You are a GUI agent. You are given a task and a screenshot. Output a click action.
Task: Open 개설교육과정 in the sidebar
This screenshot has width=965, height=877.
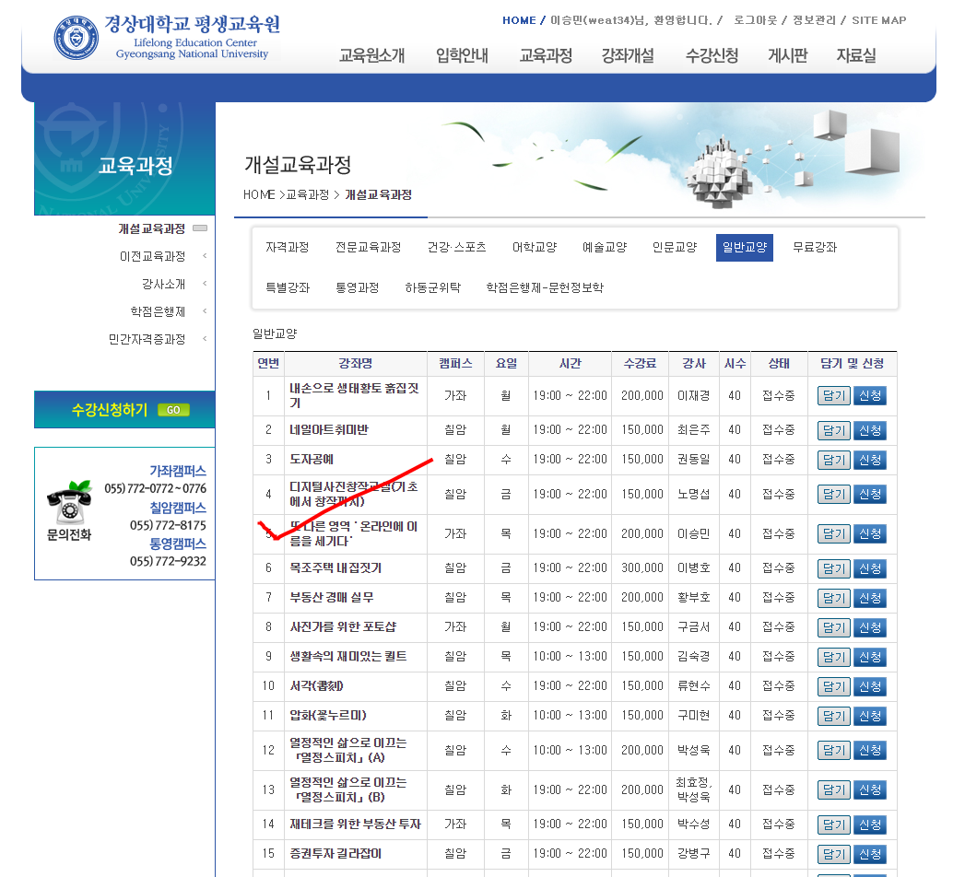pyautogui.click(x=151, y=228)
